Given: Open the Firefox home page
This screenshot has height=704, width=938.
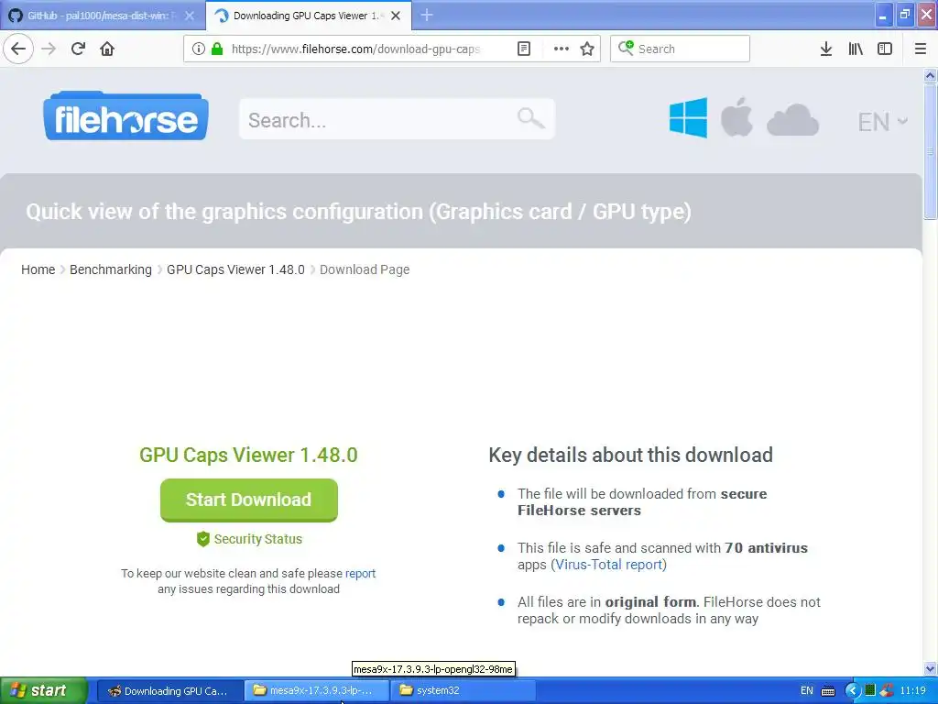Looking at the screenshot, I should (107, 49).
